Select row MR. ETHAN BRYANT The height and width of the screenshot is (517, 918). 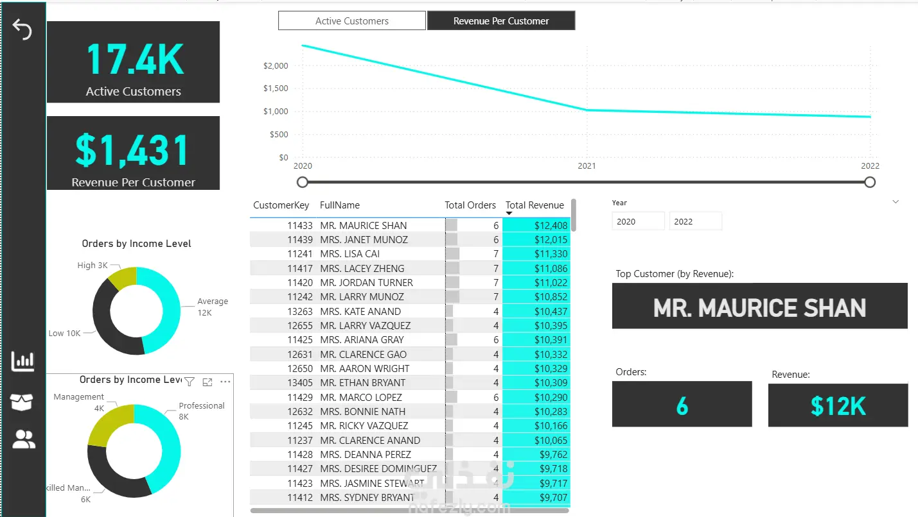click(410, 382)
